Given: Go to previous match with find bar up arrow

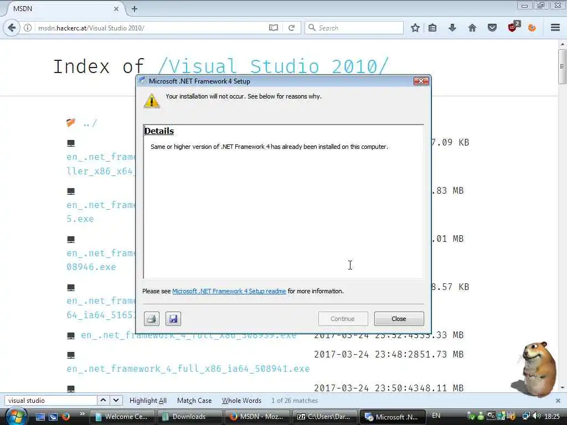Looking at the screenshot, I should click(103, 401).
